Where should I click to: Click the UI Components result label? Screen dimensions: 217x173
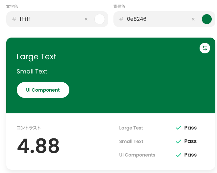point(137,155)
